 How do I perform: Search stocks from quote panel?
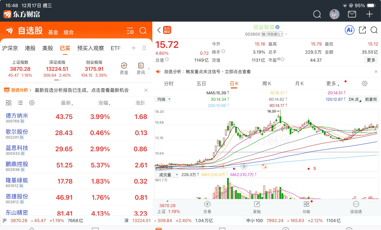click(x=374, y=30)
